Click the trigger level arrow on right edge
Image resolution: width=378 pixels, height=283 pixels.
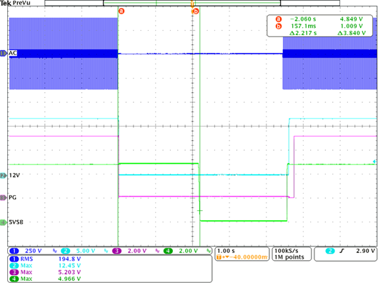click(374, 162)
